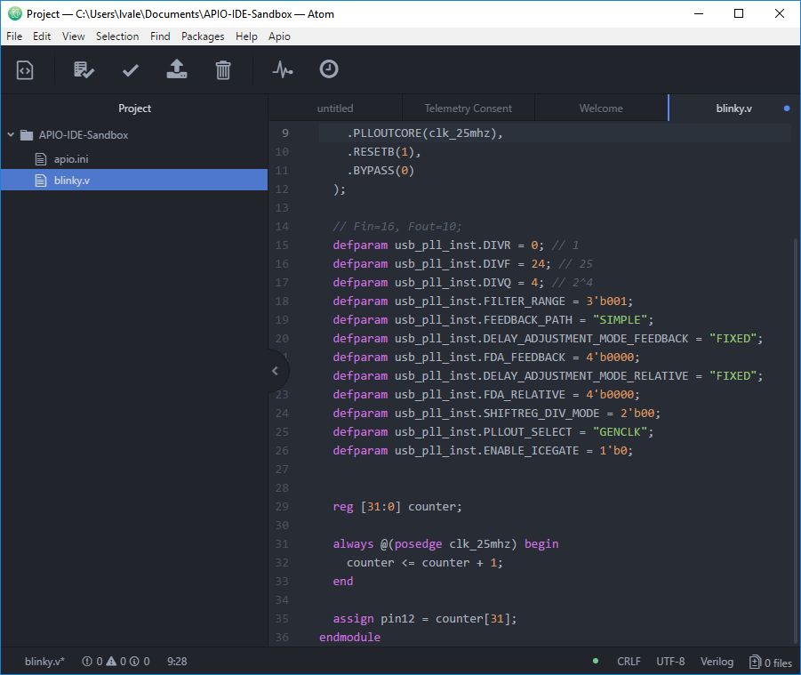Click the 9:28 cursor position indicator
801x675 pixels.
177,662
